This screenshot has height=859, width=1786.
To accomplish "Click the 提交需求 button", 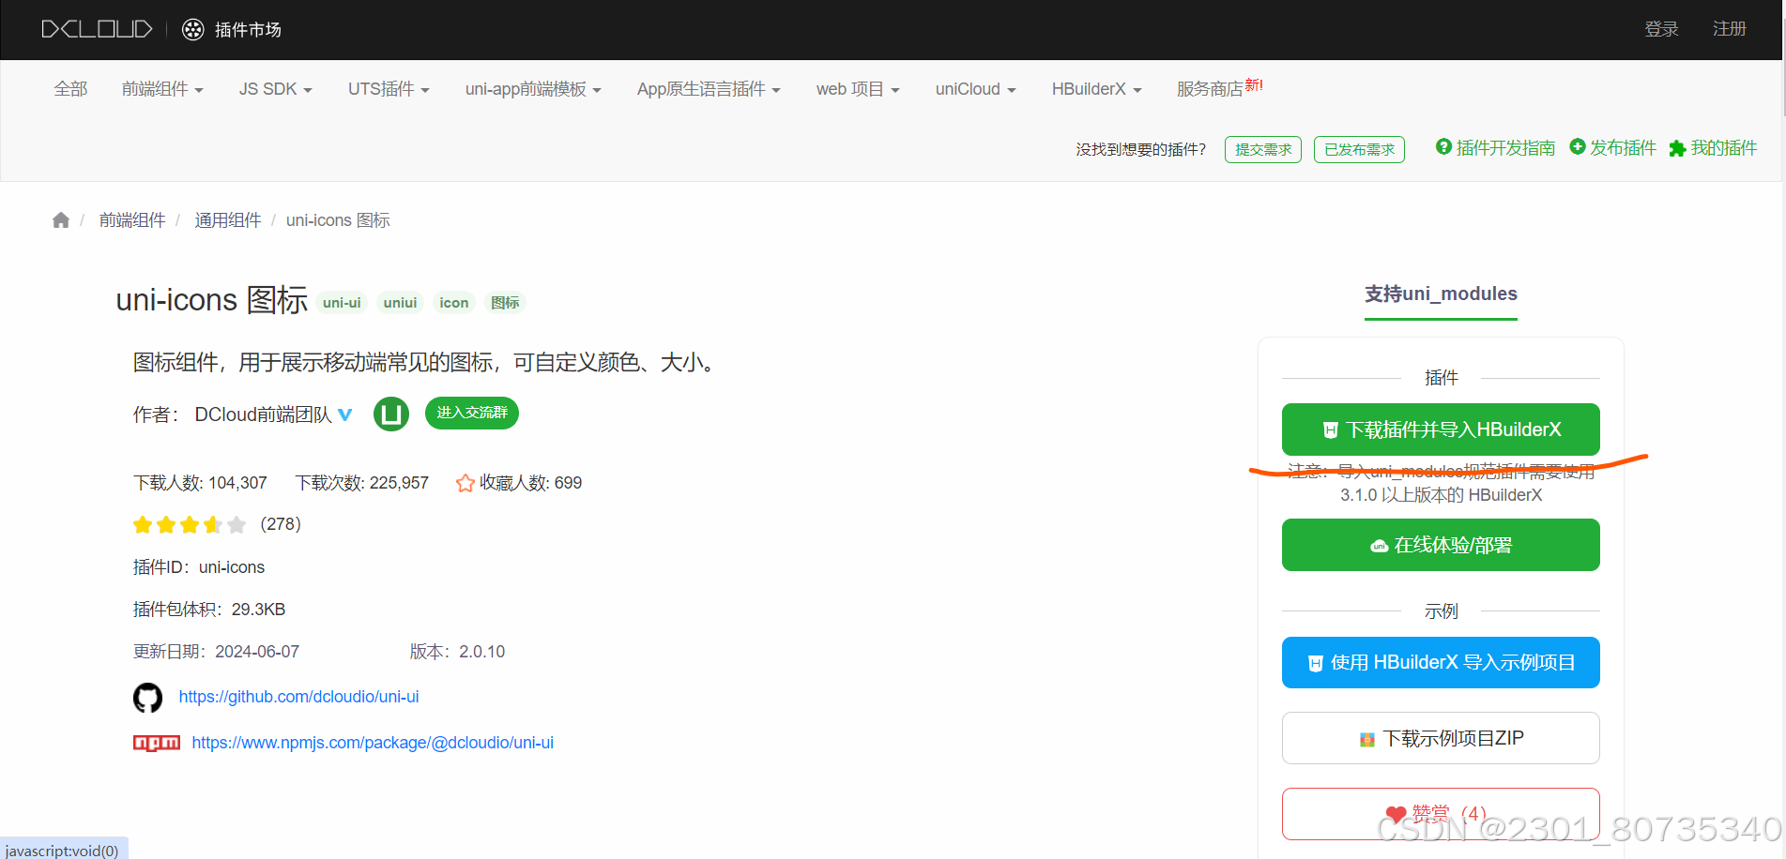I will (x=1263, y=149).
